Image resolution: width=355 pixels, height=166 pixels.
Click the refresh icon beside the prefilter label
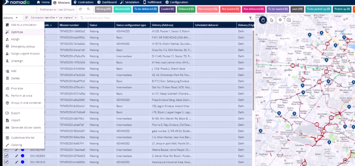[80, 9]
